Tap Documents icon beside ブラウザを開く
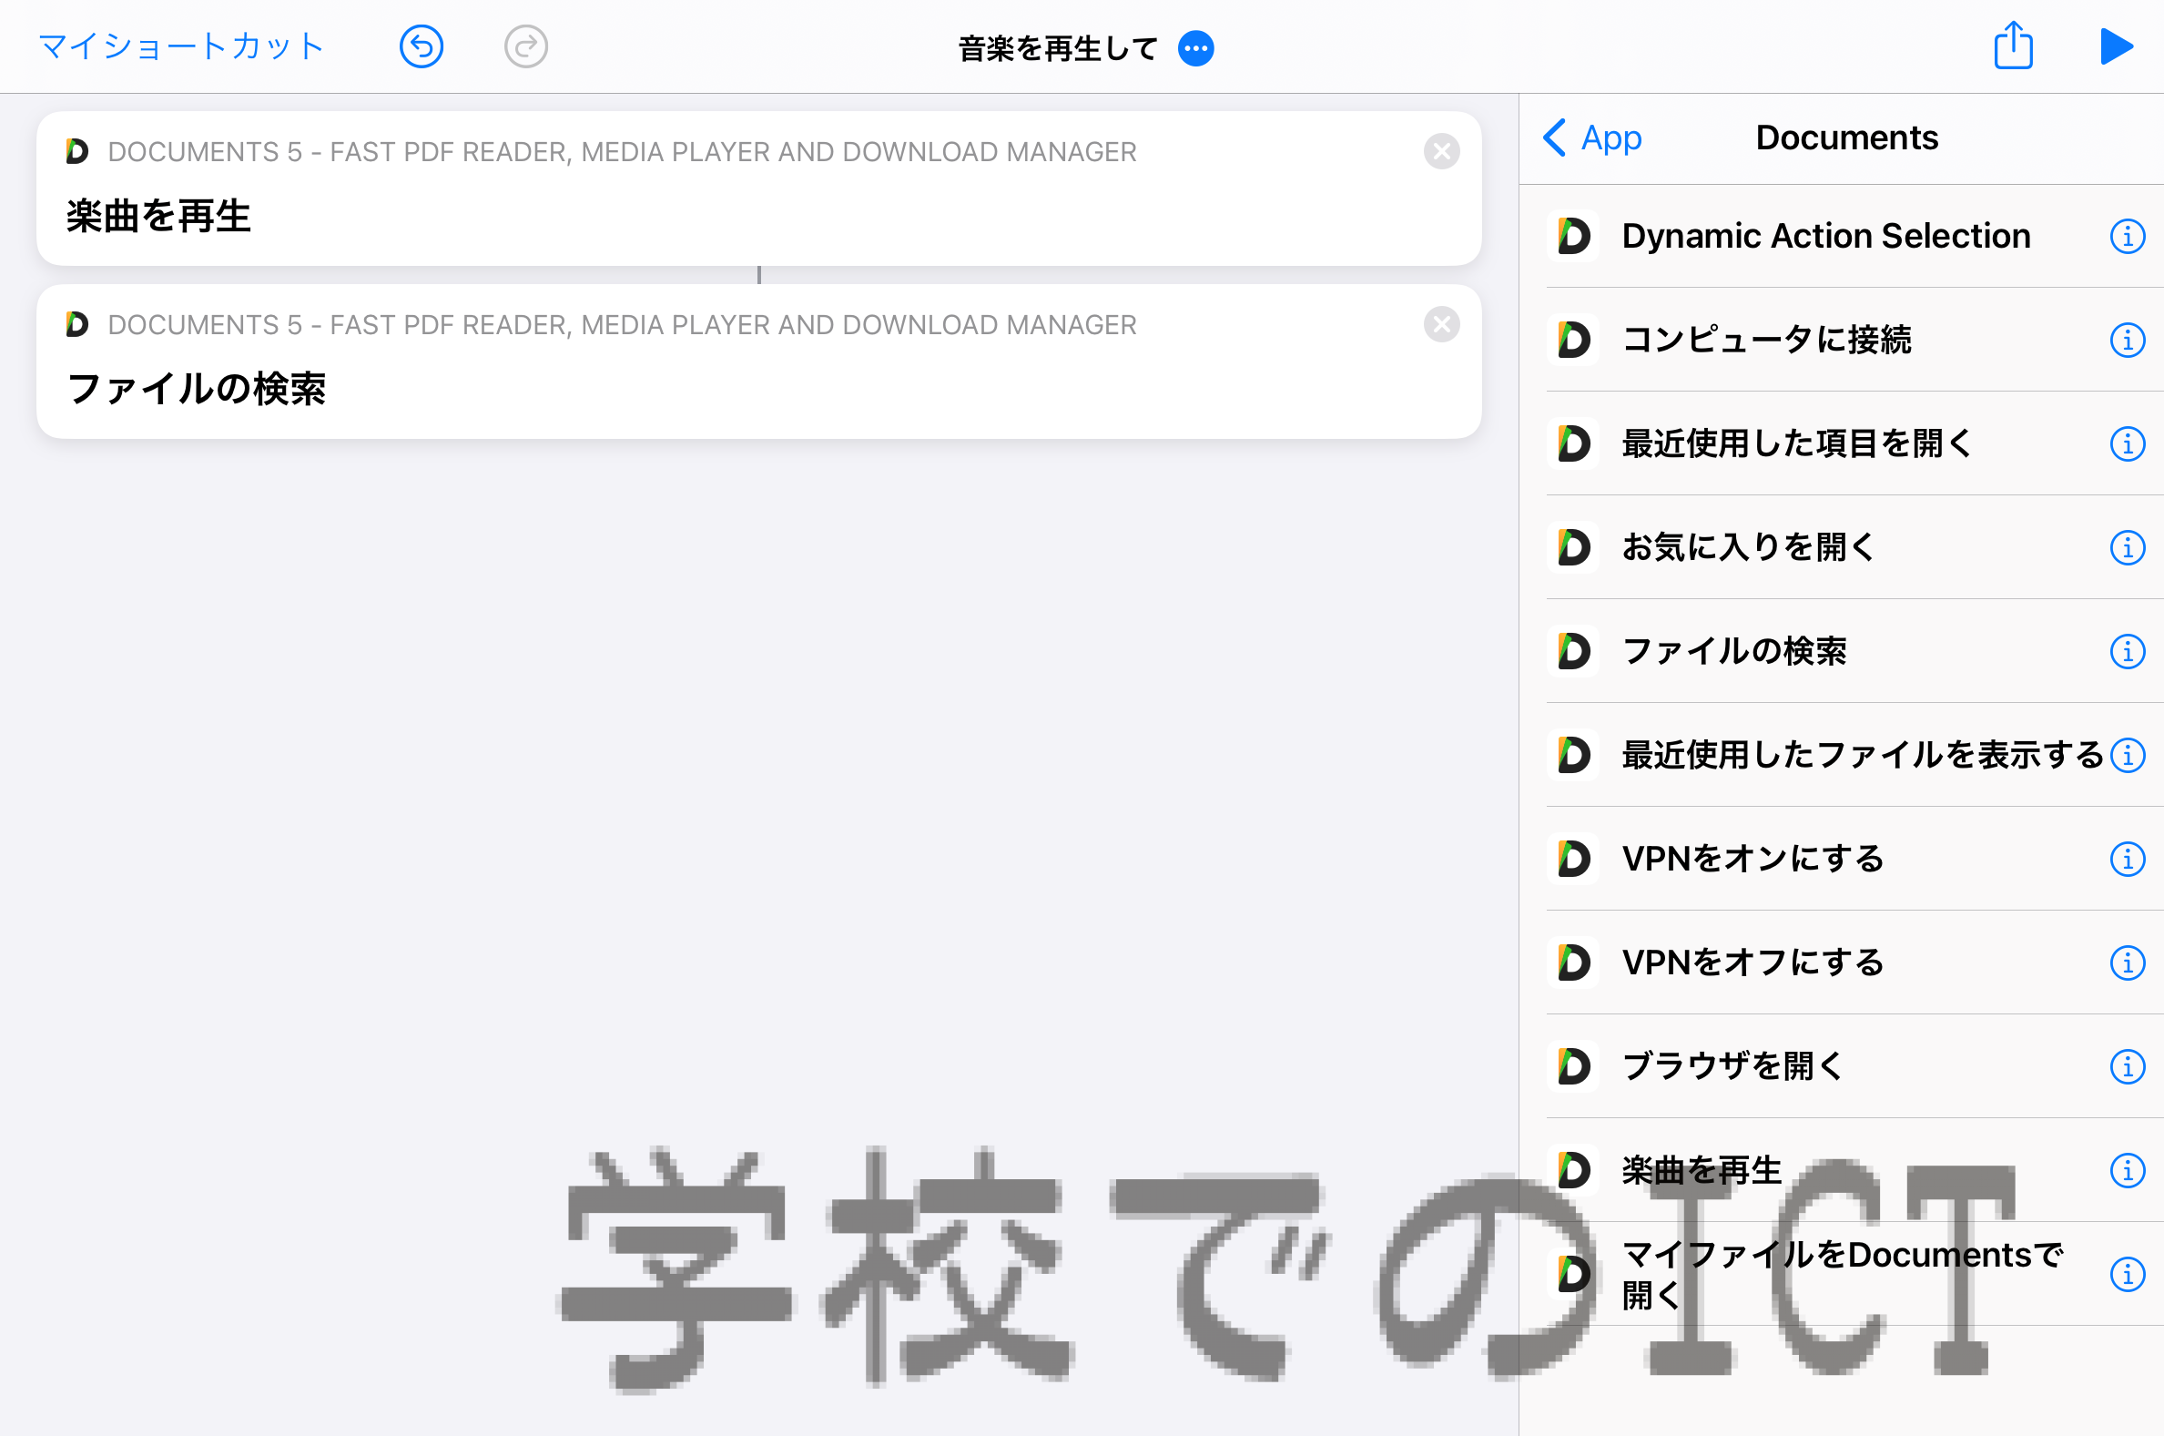Screen dimensions: 2164x1436 click(1572, 1066)
